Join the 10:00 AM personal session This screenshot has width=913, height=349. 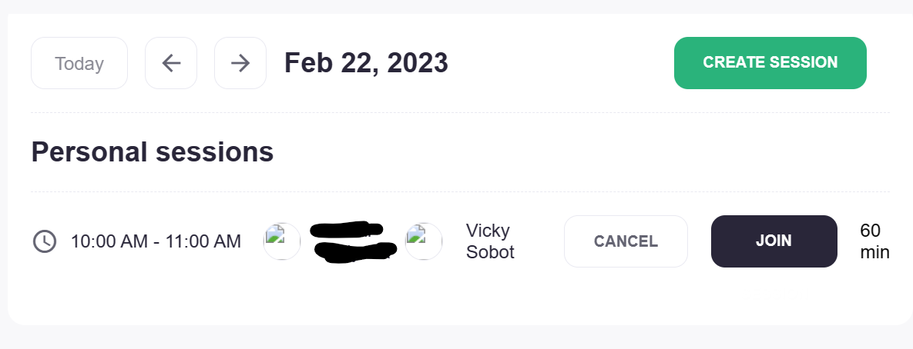coord(774,241)
